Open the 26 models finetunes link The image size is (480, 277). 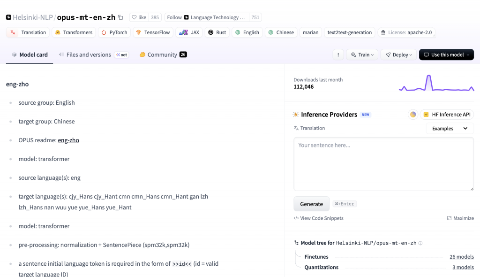pyautogui.click(x=462, y=257)
